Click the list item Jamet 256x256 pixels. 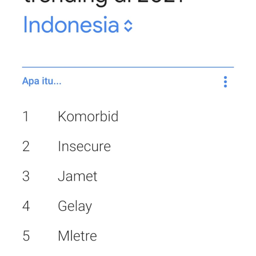pos(77,176)
